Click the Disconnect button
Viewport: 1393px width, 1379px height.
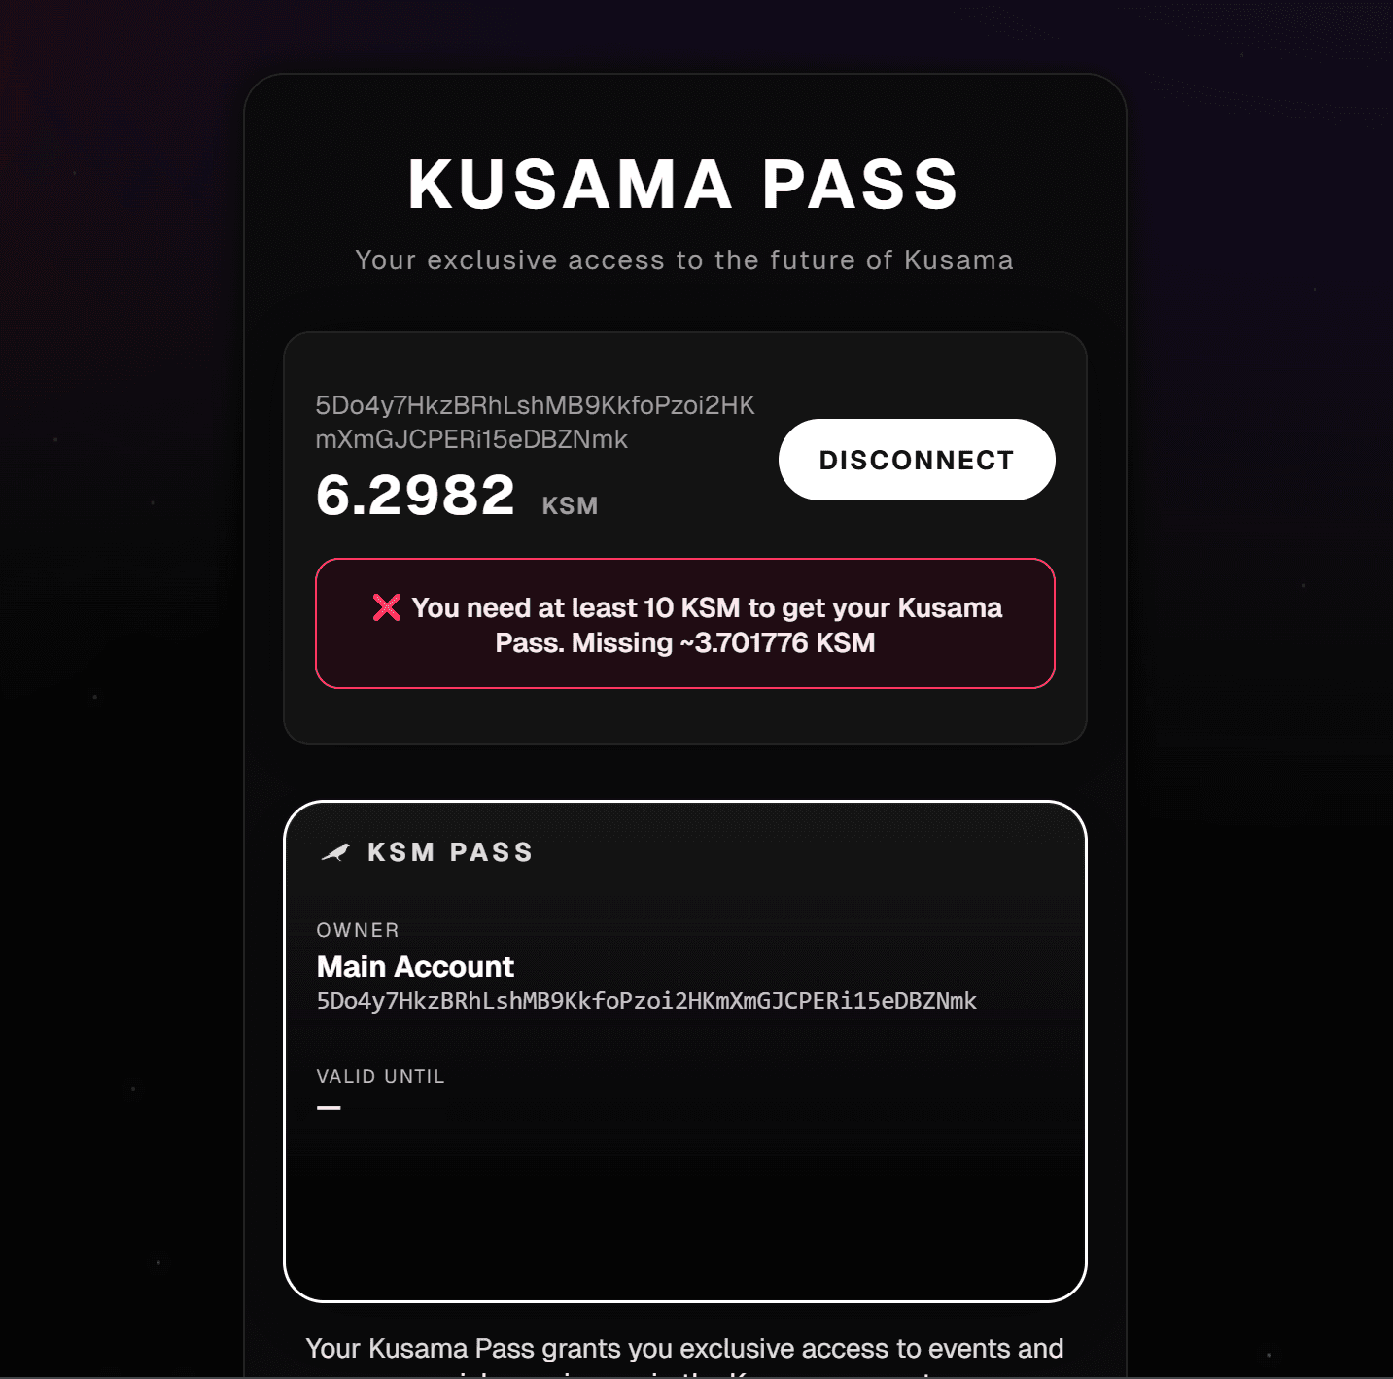(x=917, y=460)
